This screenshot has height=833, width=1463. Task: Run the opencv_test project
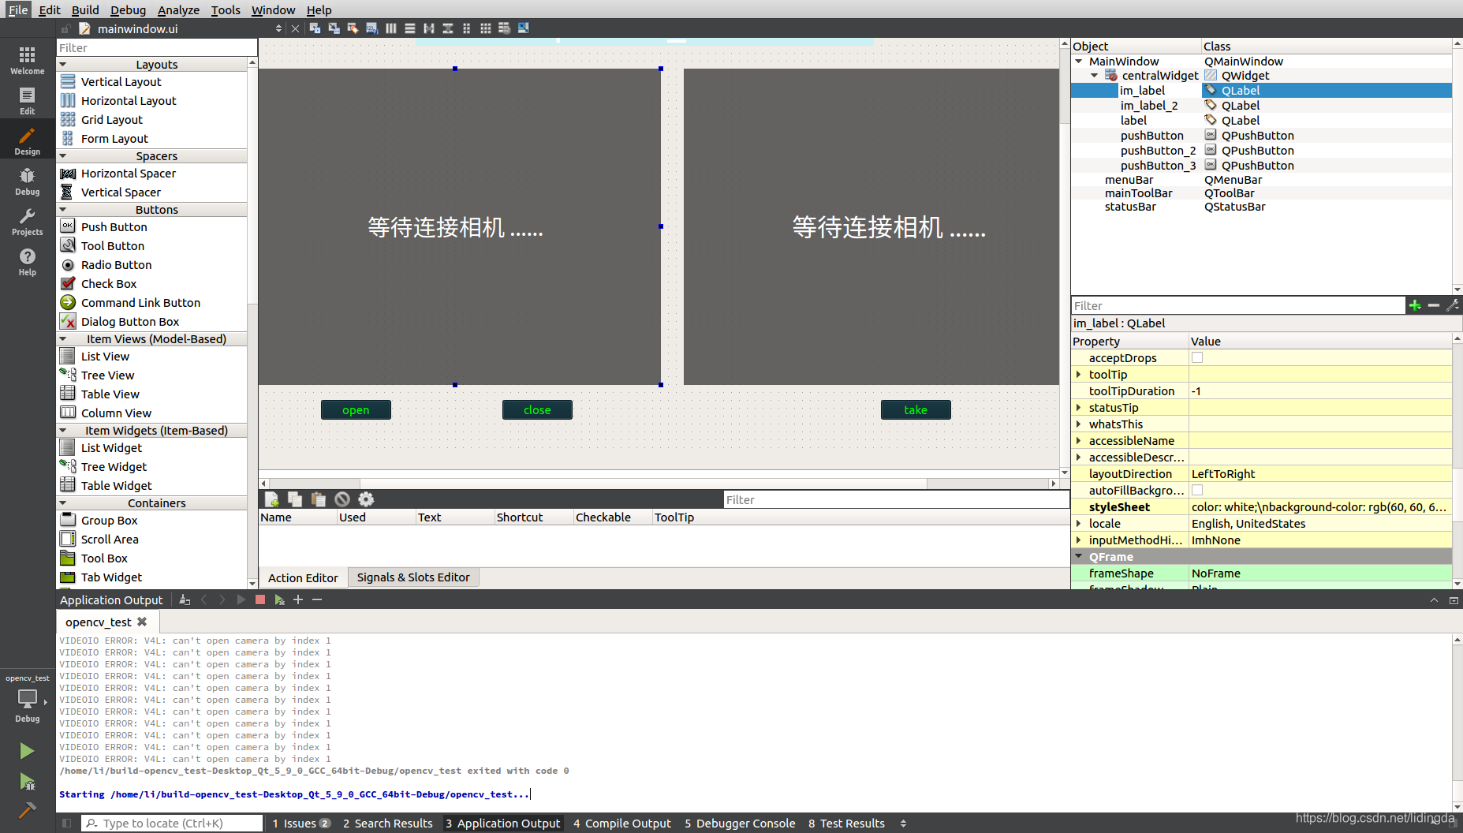click(x=27, y=750)
